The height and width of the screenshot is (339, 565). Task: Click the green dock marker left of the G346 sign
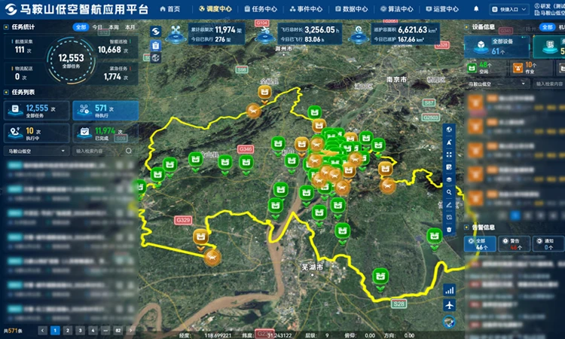[x=225, y=163]
